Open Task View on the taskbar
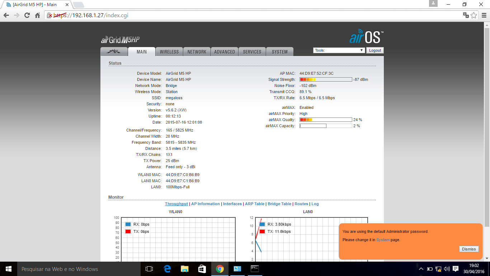Image resolution: width=490 pixels, height=276 pixels. pos(149,269)
